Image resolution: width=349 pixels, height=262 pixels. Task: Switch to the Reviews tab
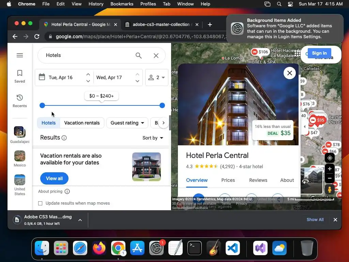click(x=258, y=180)
